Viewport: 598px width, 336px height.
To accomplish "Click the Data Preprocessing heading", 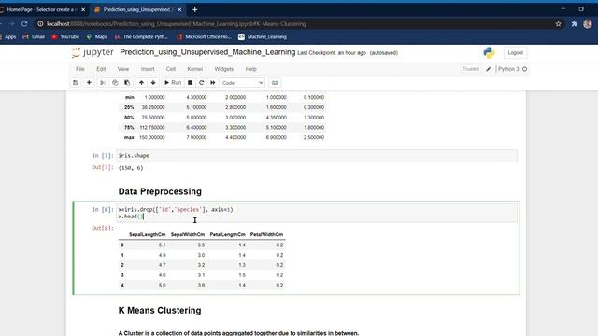I will point(160,191).
